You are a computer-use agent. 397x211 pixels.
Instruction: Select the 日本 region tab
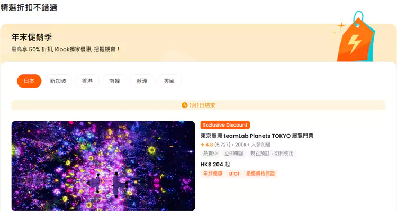[29, 81]
